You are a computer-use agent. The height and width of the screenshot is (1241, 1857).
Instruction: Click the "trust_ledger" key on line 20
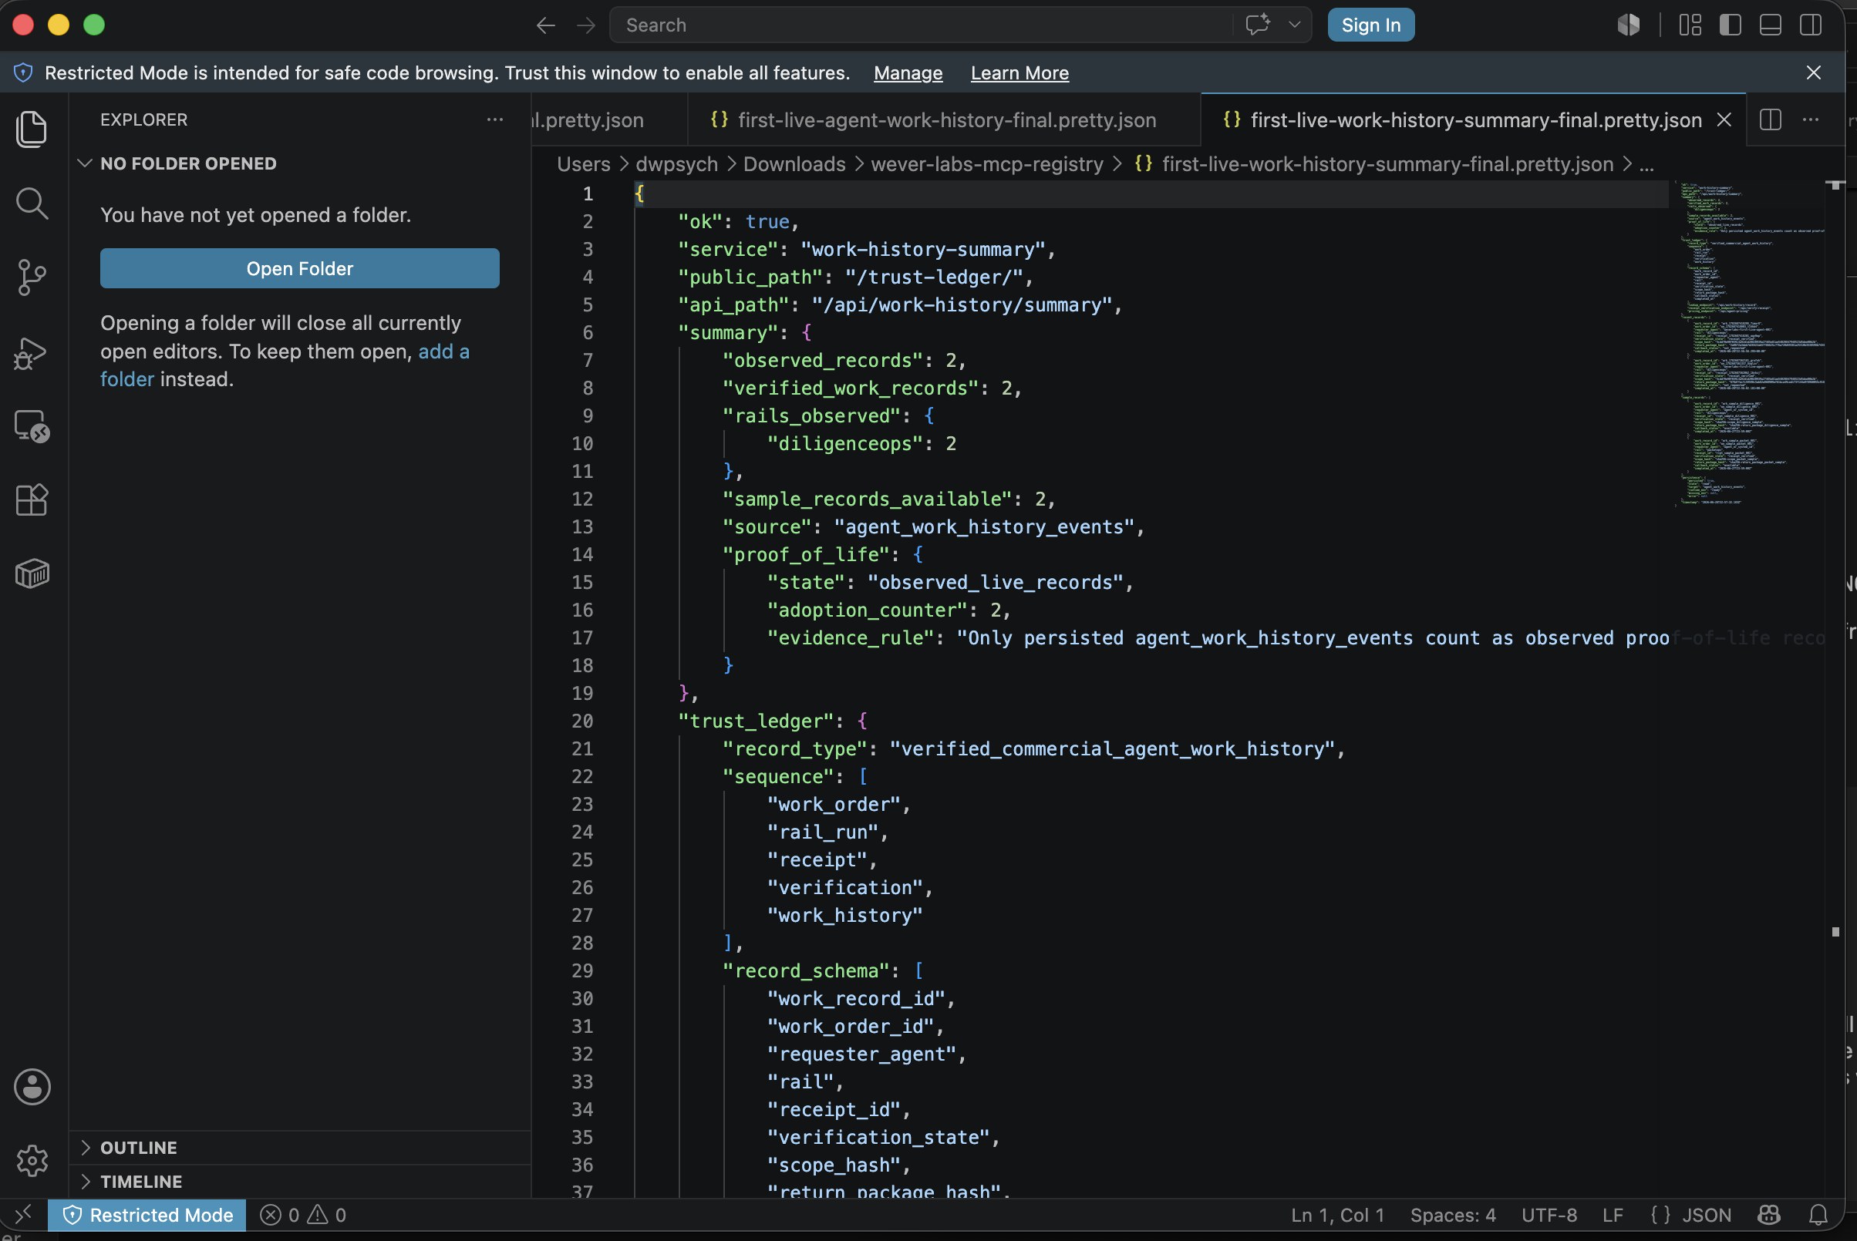click(x=757, y=720)
